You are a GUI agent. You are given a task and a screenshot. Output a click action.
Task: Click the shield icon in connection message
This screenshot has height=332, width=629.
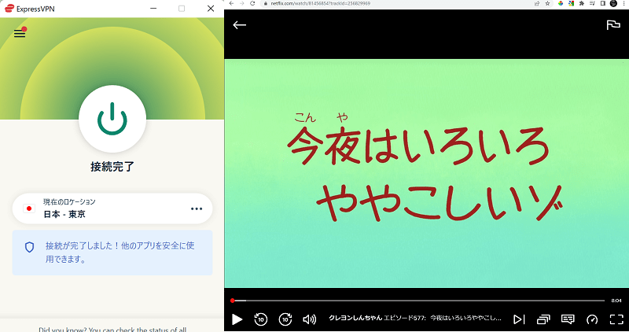click(29, 247)
